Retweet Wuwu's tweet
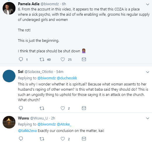152x143 pixels. (42, 139)
